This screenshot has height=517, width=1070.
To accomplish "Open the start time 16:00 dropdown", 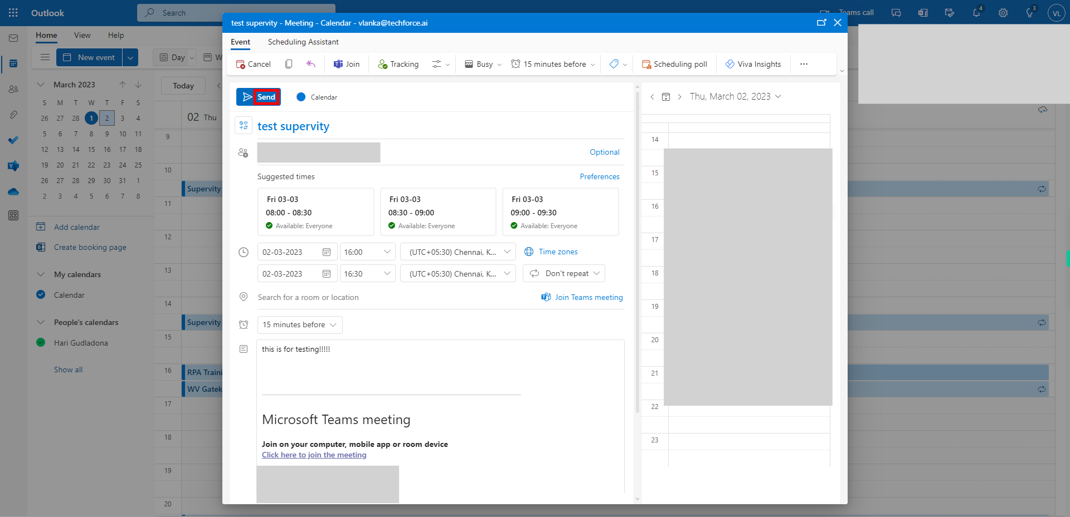I will 368,252.
